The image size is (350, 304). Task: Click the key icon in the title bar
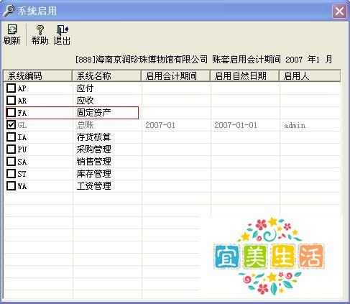point(9,11)
